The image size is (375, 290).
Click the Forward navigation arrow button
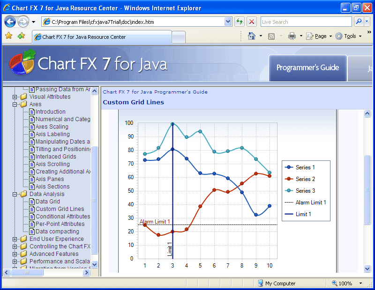tap(23, 22)
